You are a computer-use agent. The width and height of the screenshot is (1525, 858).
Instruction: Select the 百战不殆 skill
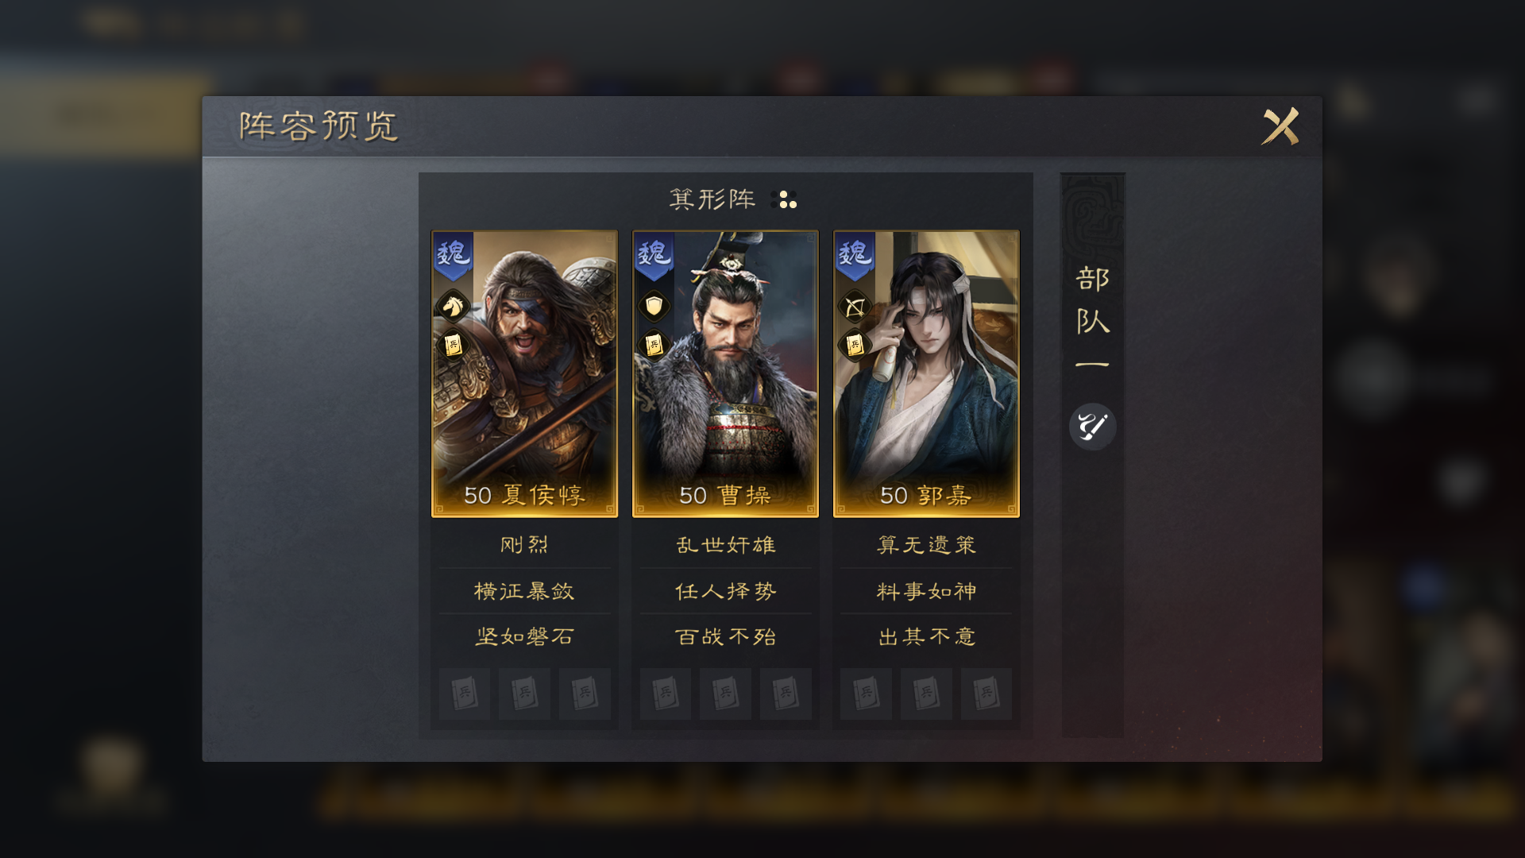click(725, 637)
